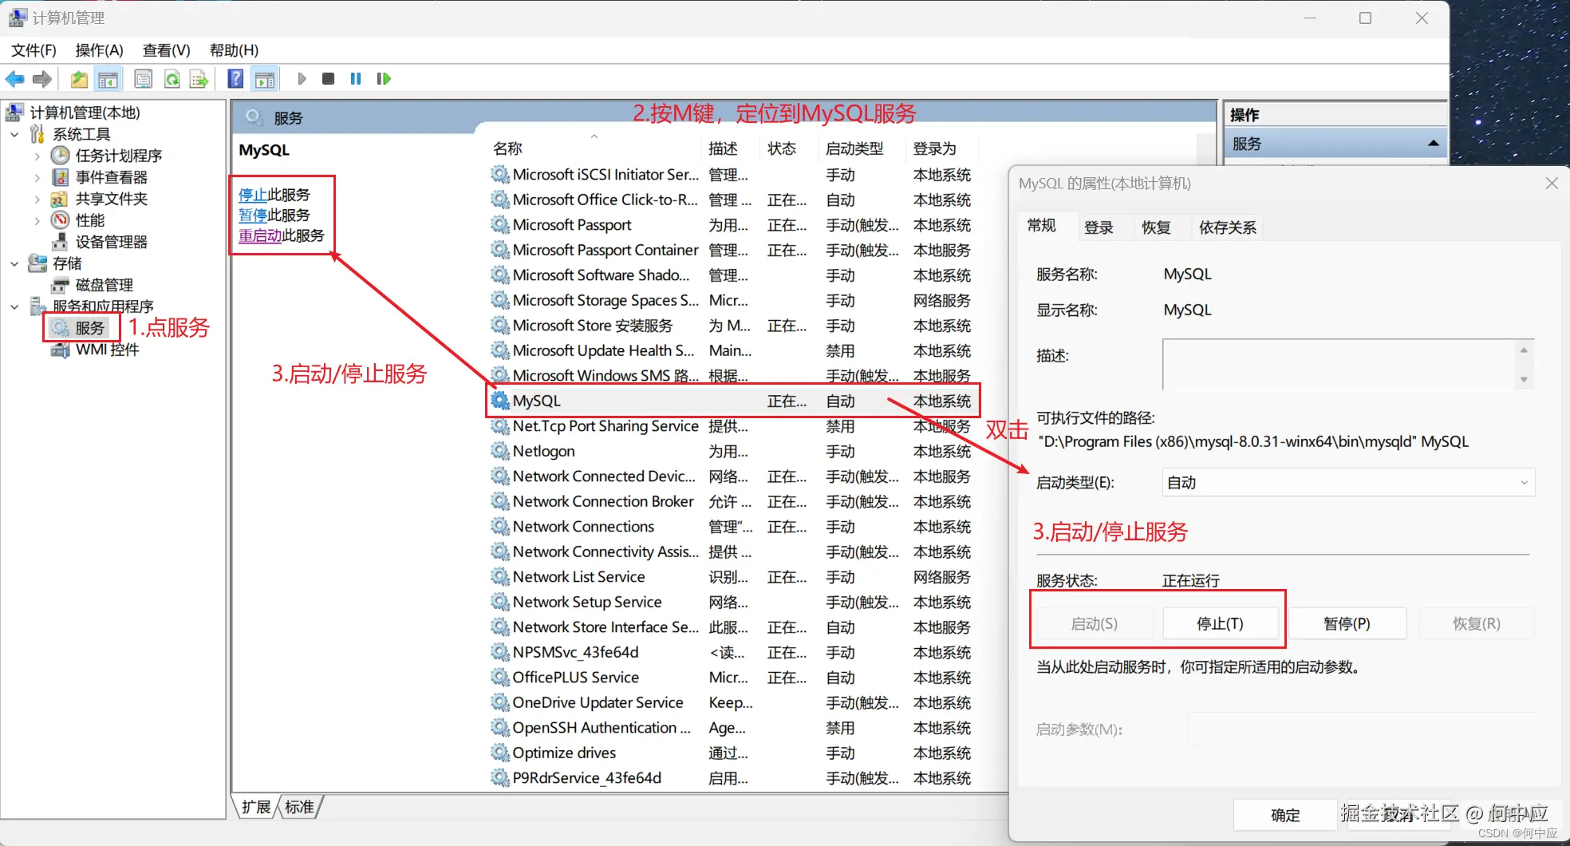The width and height of the screenshot is (1570, 846).
Task: Open the 启动类型 dropdown in the MySQL properties dialog
Action: click(1348, 482)
